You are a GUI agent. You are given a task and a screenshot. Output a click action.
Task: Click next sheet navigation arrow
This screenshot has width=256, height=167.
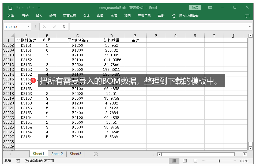point(18,154)
